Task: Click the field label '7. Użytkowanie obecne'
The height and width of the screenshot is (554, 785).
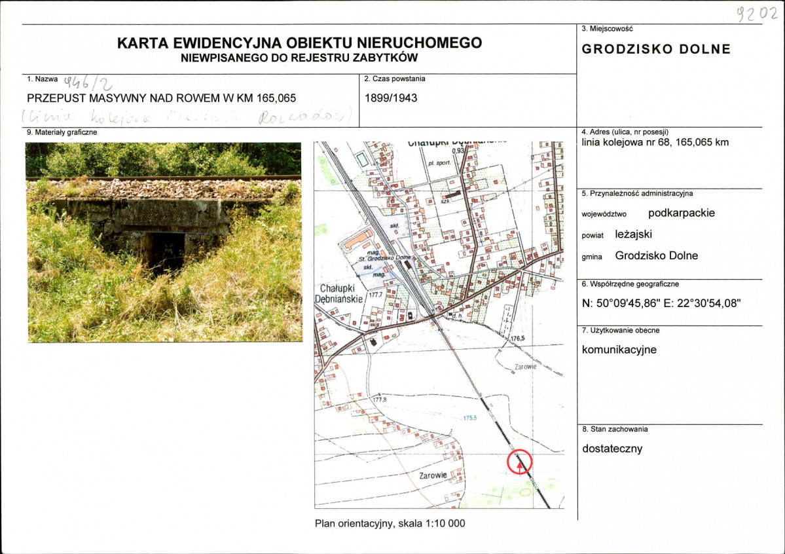Action: point(620,331)
